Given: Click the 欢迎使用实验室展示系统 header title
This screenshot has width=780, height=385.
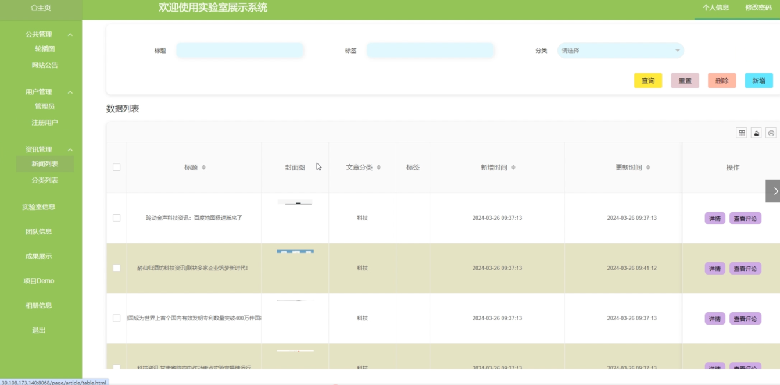Looking at the screenshot, I should click(x=213, y=8).
